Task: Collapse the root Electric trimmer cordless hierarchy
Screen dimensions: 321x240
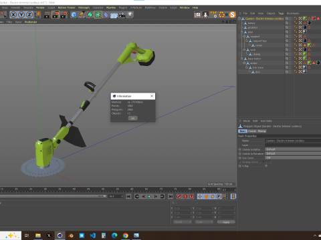Action: pyautogui.click(x=239, y=19)
